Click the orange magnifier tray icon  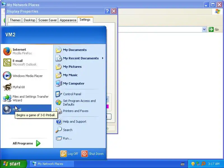pyautogui.click(x=203, y=164)
